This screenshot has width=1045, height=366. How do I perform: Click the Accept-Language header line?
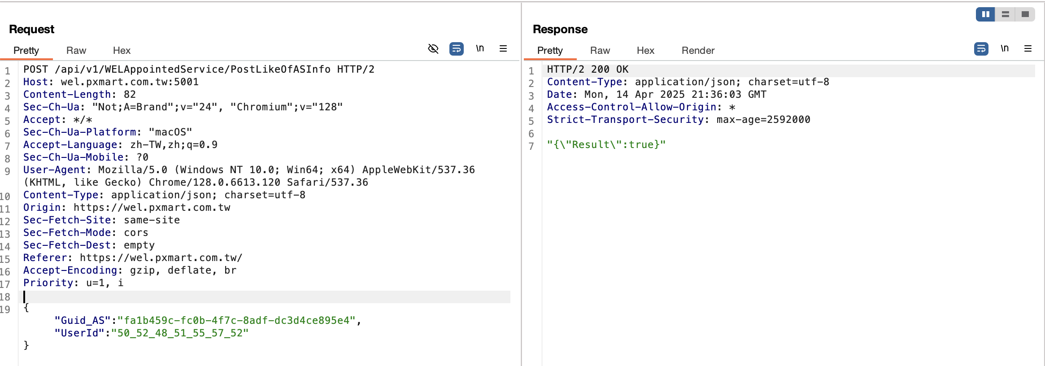point(120,145)
